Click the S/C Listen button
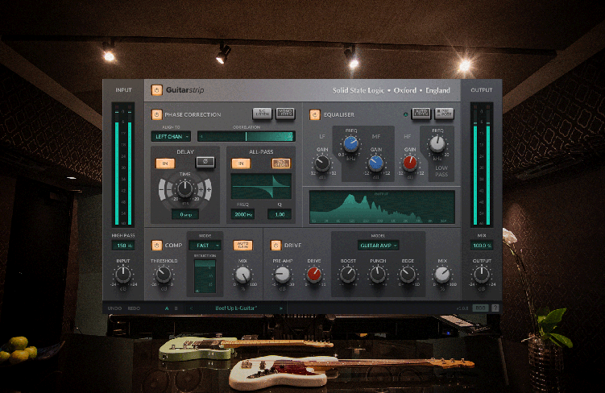 262,114
